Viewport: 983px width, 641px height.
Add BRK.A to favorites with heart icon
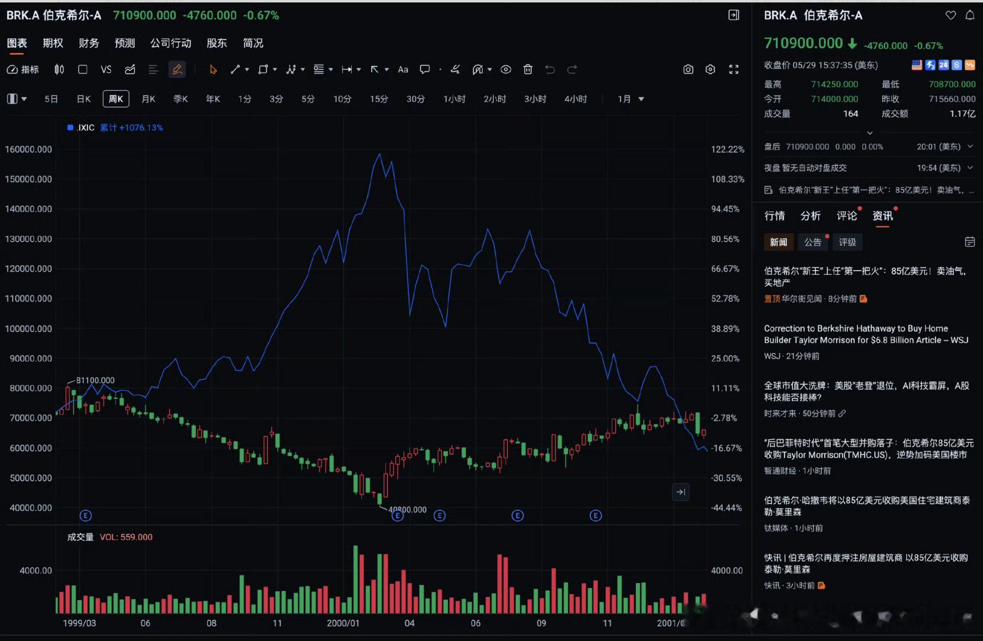coord(951,15)
